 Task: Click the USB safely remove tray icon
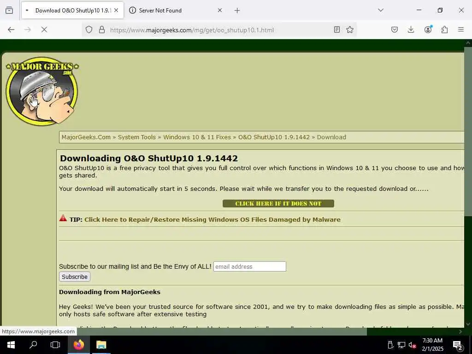(x=390, y=345)
